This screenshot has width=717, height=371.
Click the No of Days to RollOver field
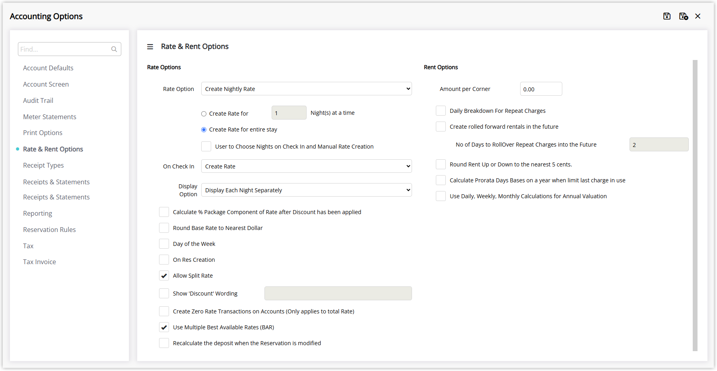click(x=659, y=145)
